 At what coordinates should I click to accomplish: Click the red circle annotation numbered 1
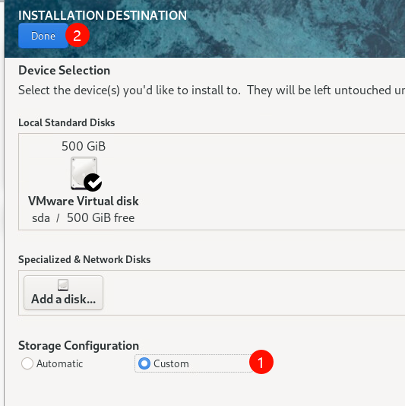pyautogui.click(x=261, y=362)
